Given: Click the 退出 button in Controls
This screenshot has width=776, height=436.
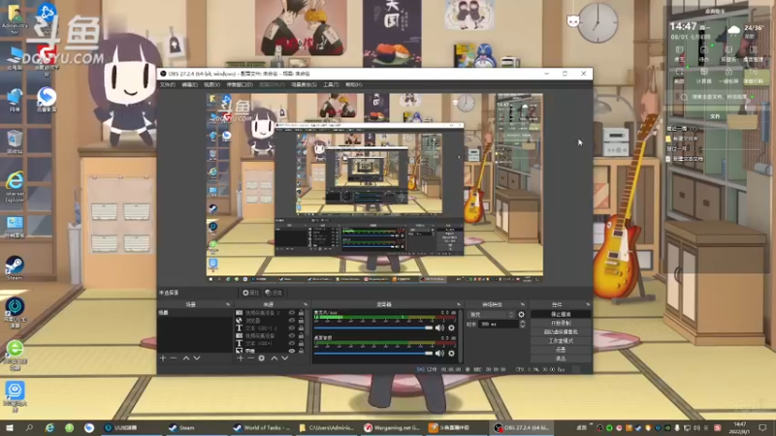Looking at the screenshot, I should click(x=561, y=358).
